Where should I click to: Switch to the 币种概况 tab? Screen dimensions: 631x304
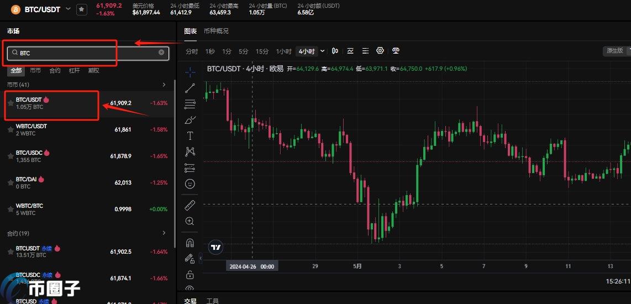pos(215,31)
